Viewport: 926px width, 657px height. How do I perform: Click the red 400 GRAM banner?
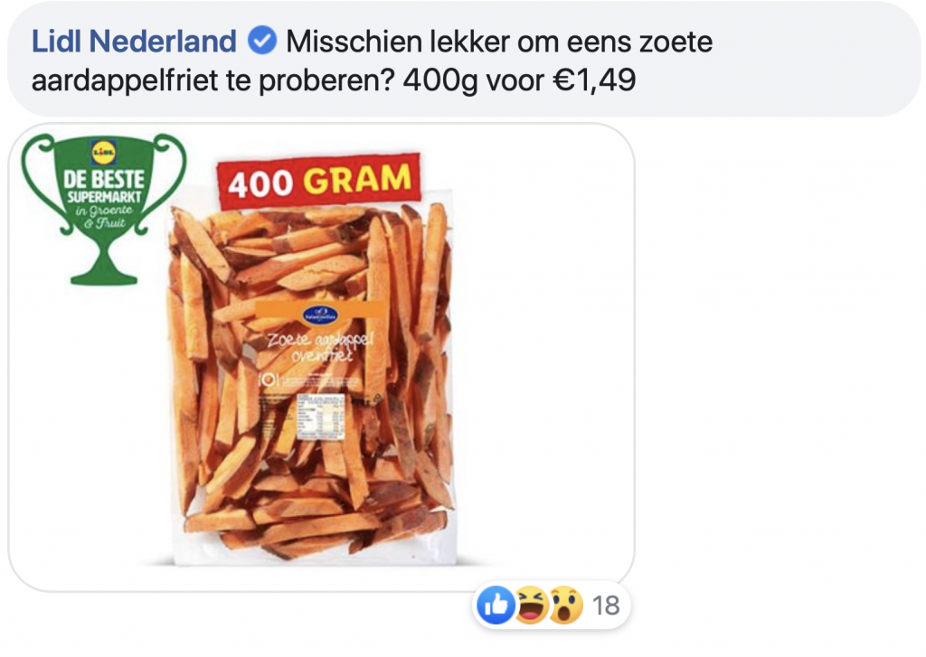tap(319, 181)
